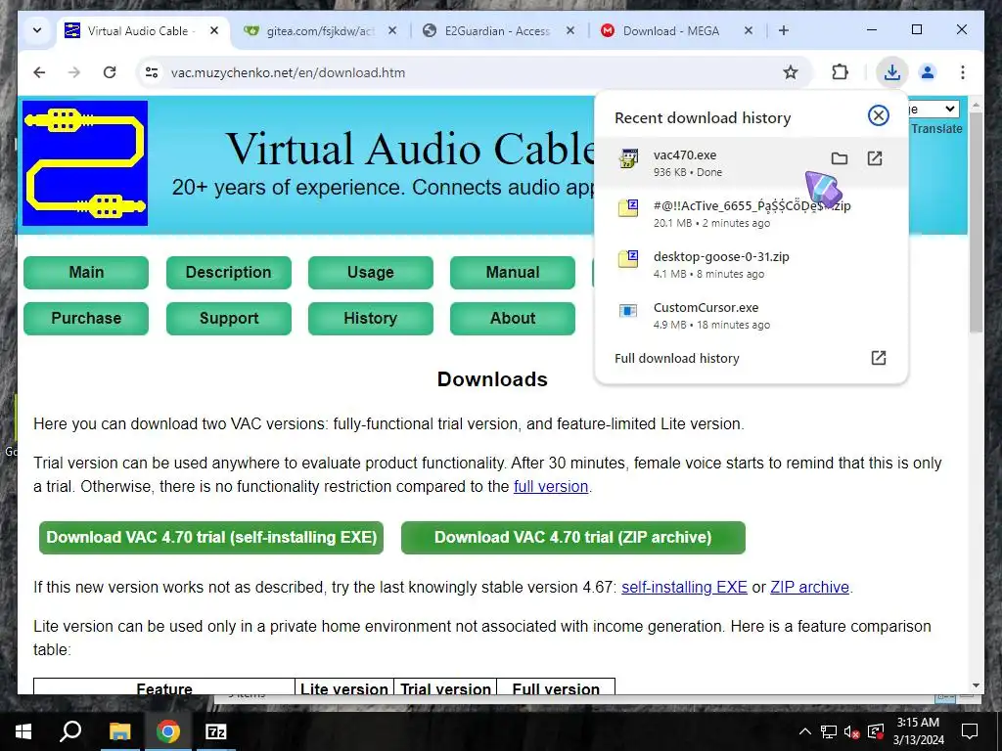Select the Virtual Audio Cable tab
This screenshot has height=751, width=1002.
tap(144, 30)
